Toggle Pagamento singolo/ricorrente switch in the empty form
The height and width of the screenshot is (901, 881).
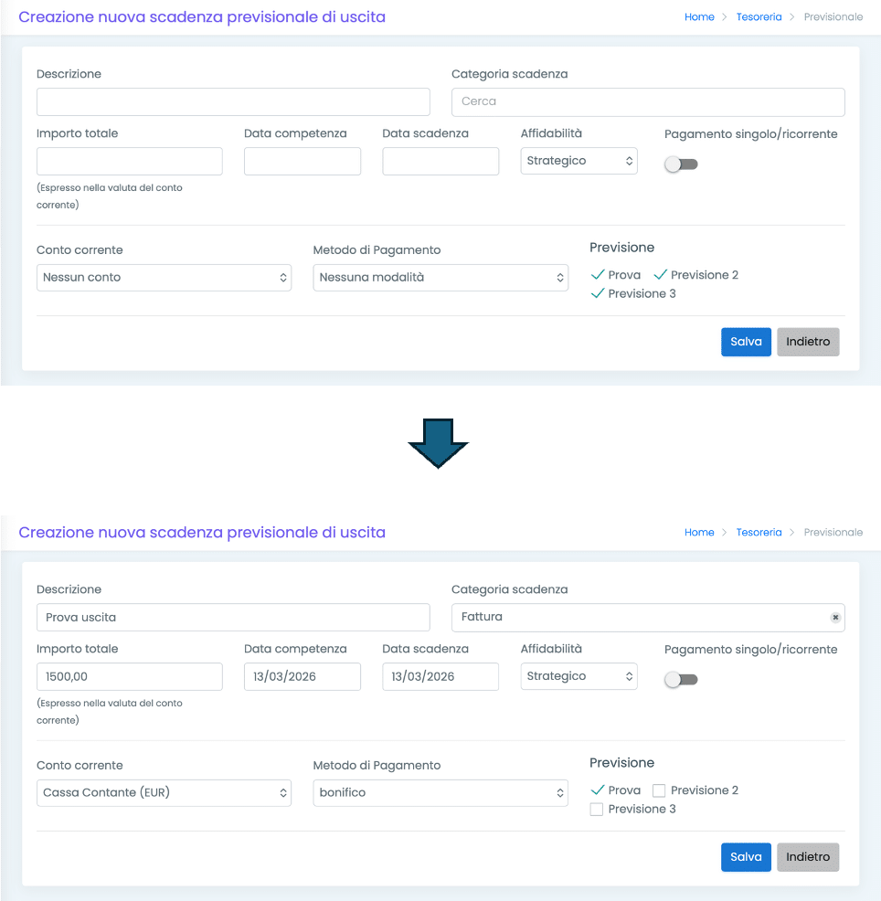coord(681,164)
